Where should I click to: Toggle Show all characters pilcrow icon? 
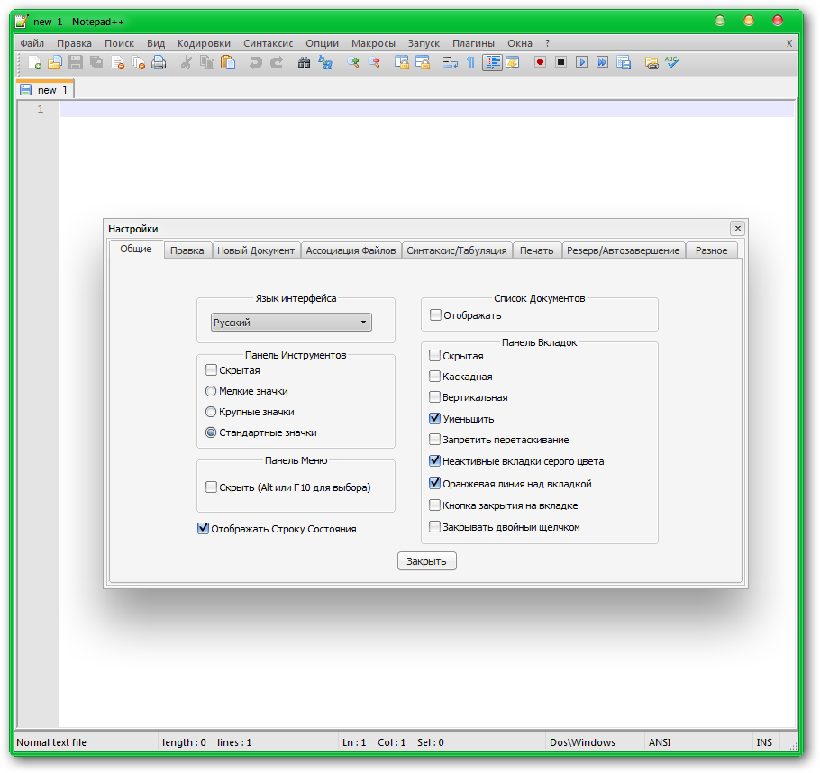coord(470,63)
